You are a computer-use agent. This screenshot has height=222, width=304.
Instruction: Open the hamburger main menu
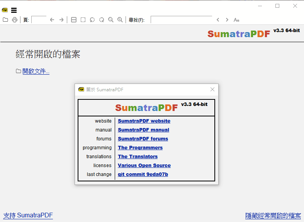pos(14,10)
